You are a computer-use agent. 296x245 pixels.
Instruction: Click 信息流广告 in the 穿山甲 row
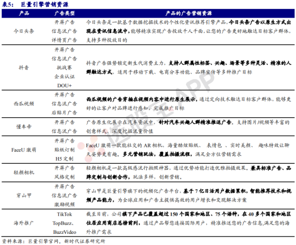[x=65, y=195]
